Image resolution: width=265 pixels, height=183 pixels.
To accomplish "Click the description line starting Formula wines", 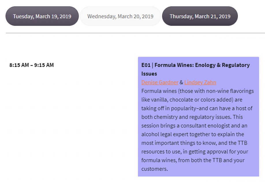I will click(197, 91).
